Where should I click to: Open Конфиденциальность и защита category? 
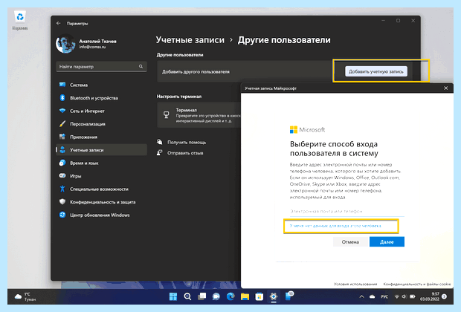click(101, 202)
